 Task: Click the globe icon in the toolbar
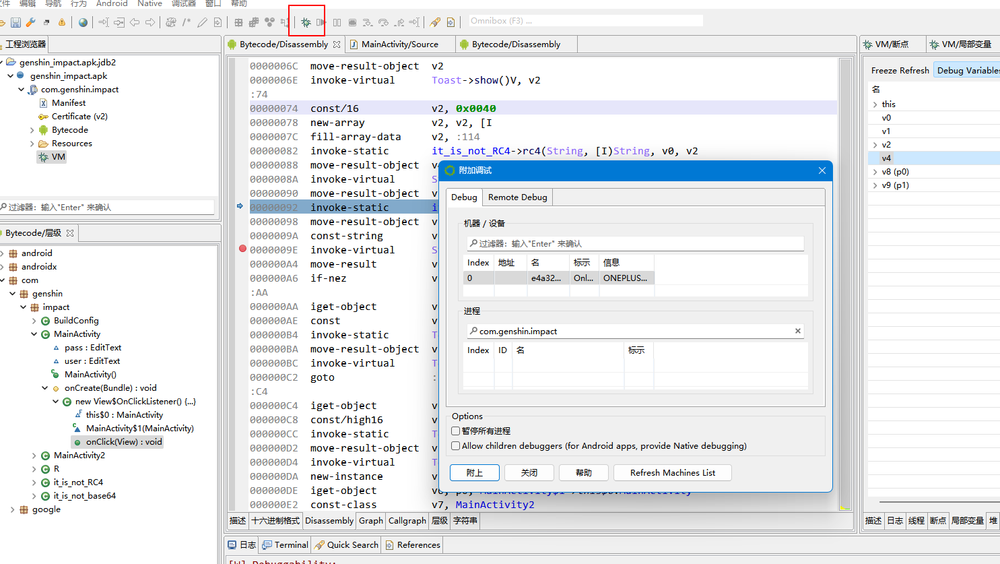83,22
